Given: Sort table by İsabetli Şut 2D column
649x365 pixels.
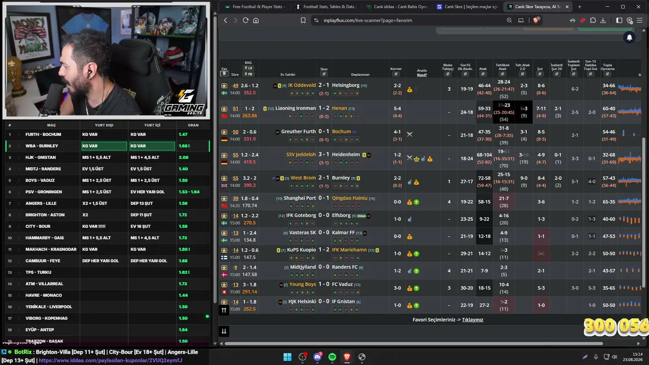Looking at the screenshot, I should 557,74.
